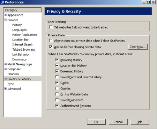The image size is (157, 129).
Task: Click the SeaMonkey icon in title bar
Action: pos(2,2)
